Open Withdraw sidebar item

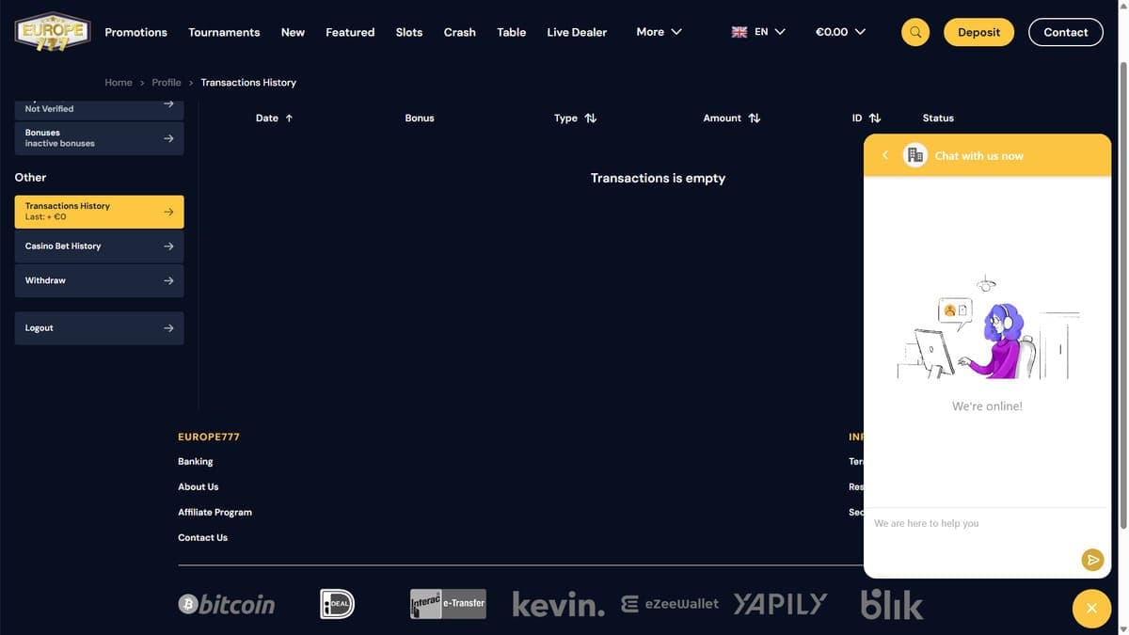[99, 280]
